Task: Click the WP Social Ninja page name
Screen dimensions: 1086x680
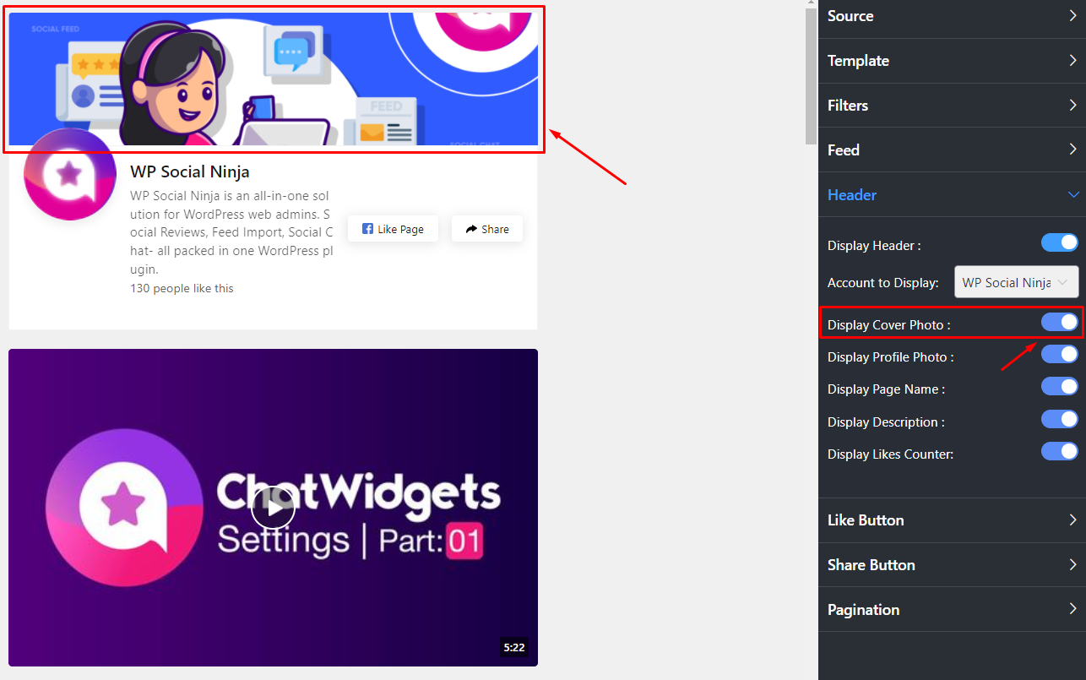Action: [190, 171]
